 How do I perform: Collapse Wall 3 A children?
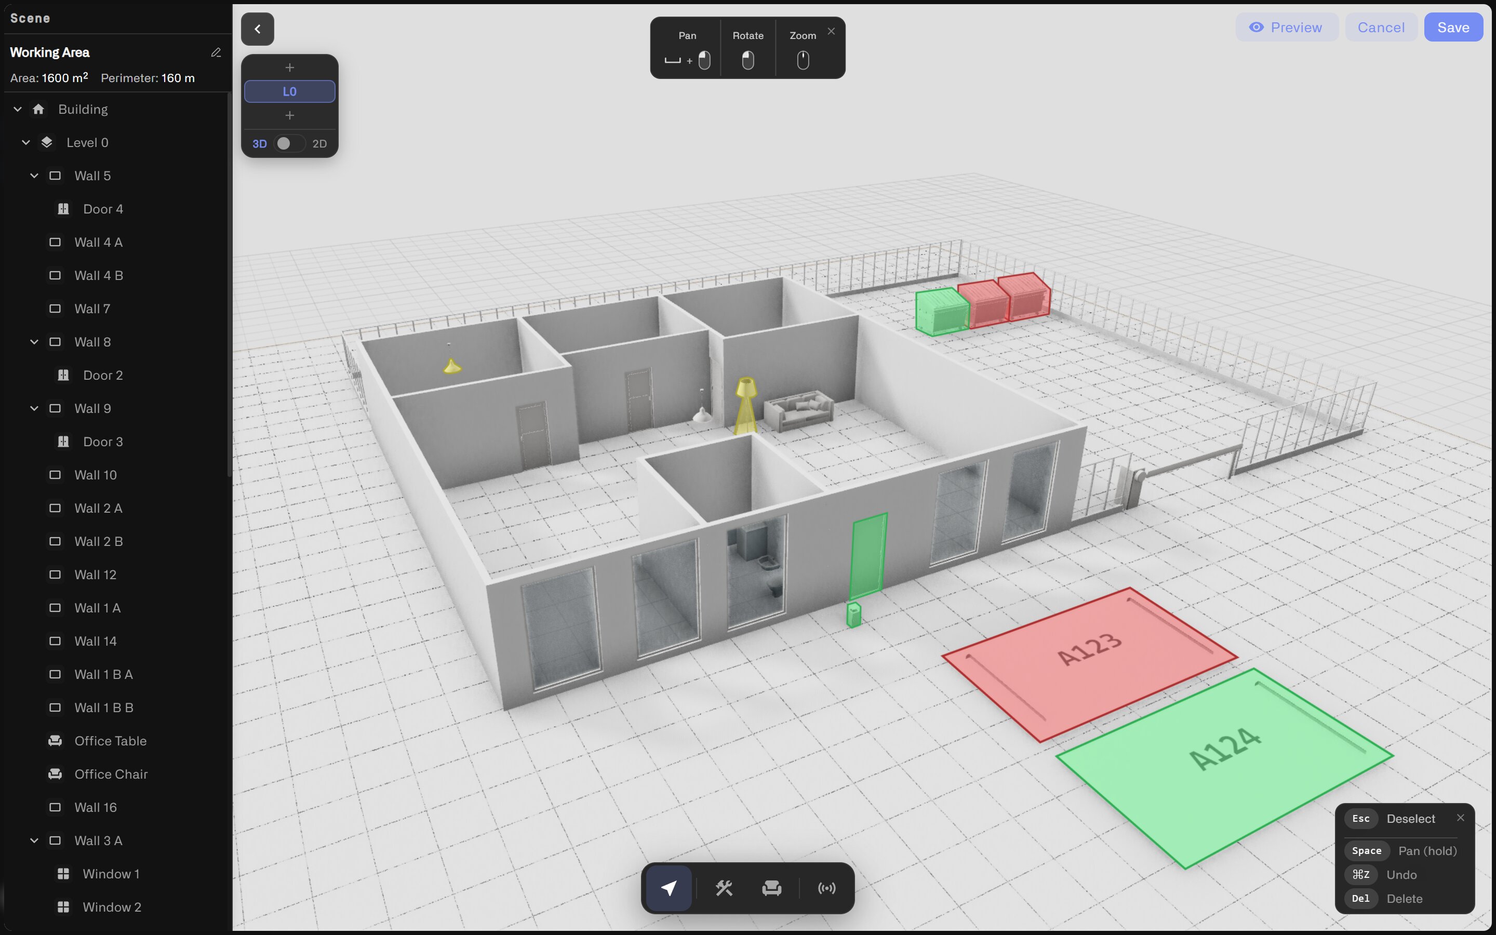click(x=35, y=841)
